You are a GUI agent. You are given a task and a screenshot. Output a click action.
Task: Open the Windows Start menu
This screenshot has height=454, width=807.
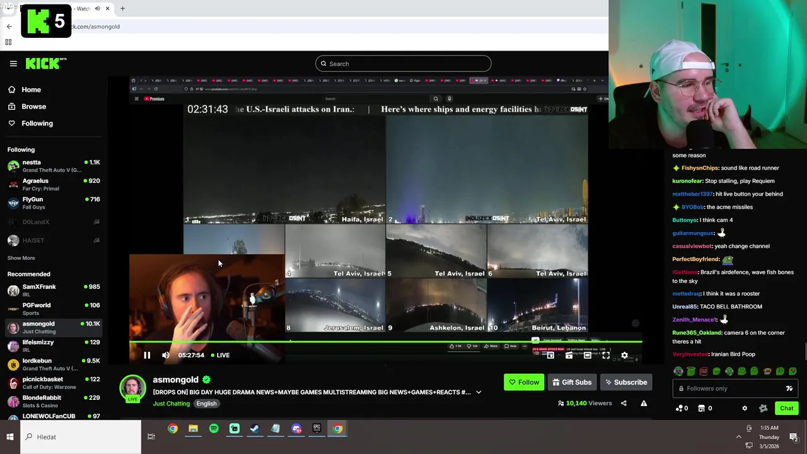[x=10, y=437]
